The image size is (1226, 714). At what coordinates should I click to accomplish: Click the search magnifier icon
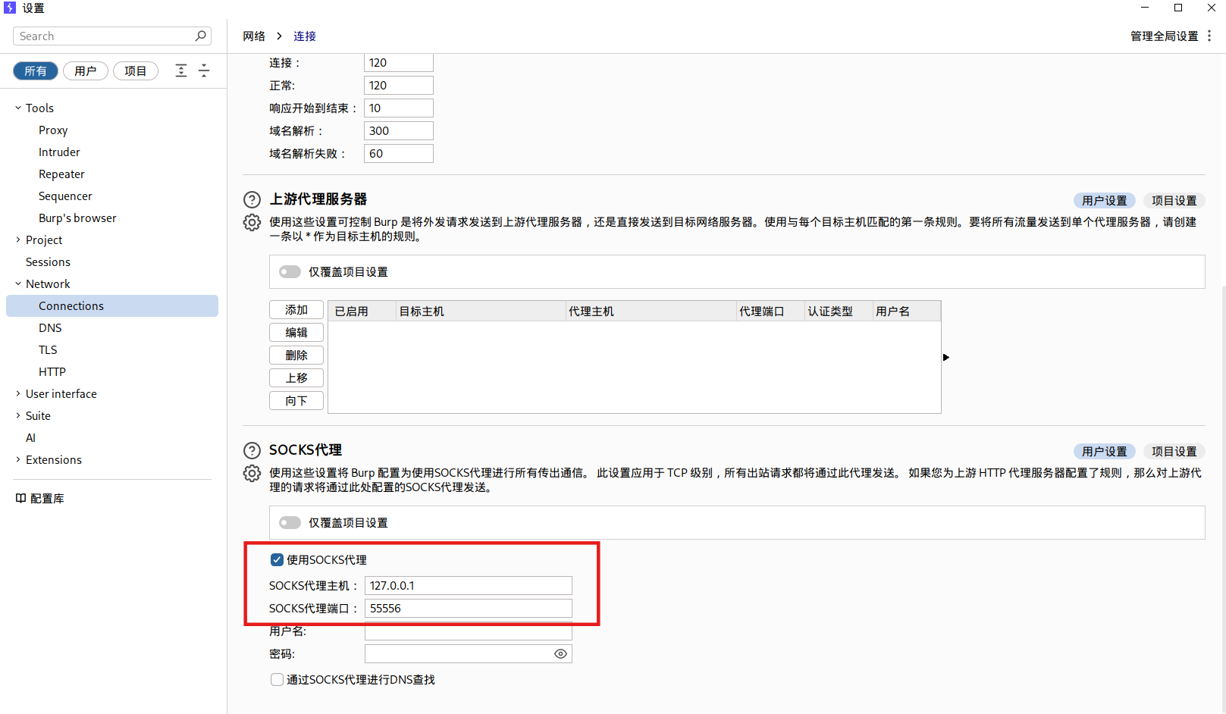tap(201, 36)
